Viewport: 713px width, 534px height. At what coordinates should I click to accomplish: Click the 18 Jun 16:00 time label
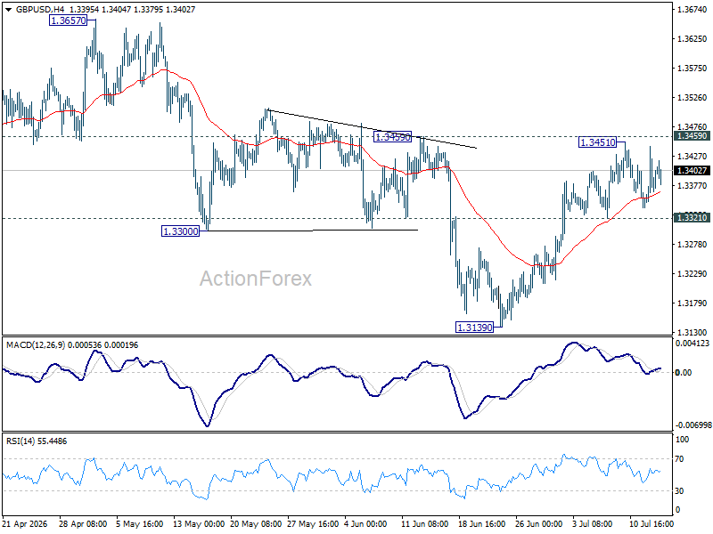pos(481,523)
